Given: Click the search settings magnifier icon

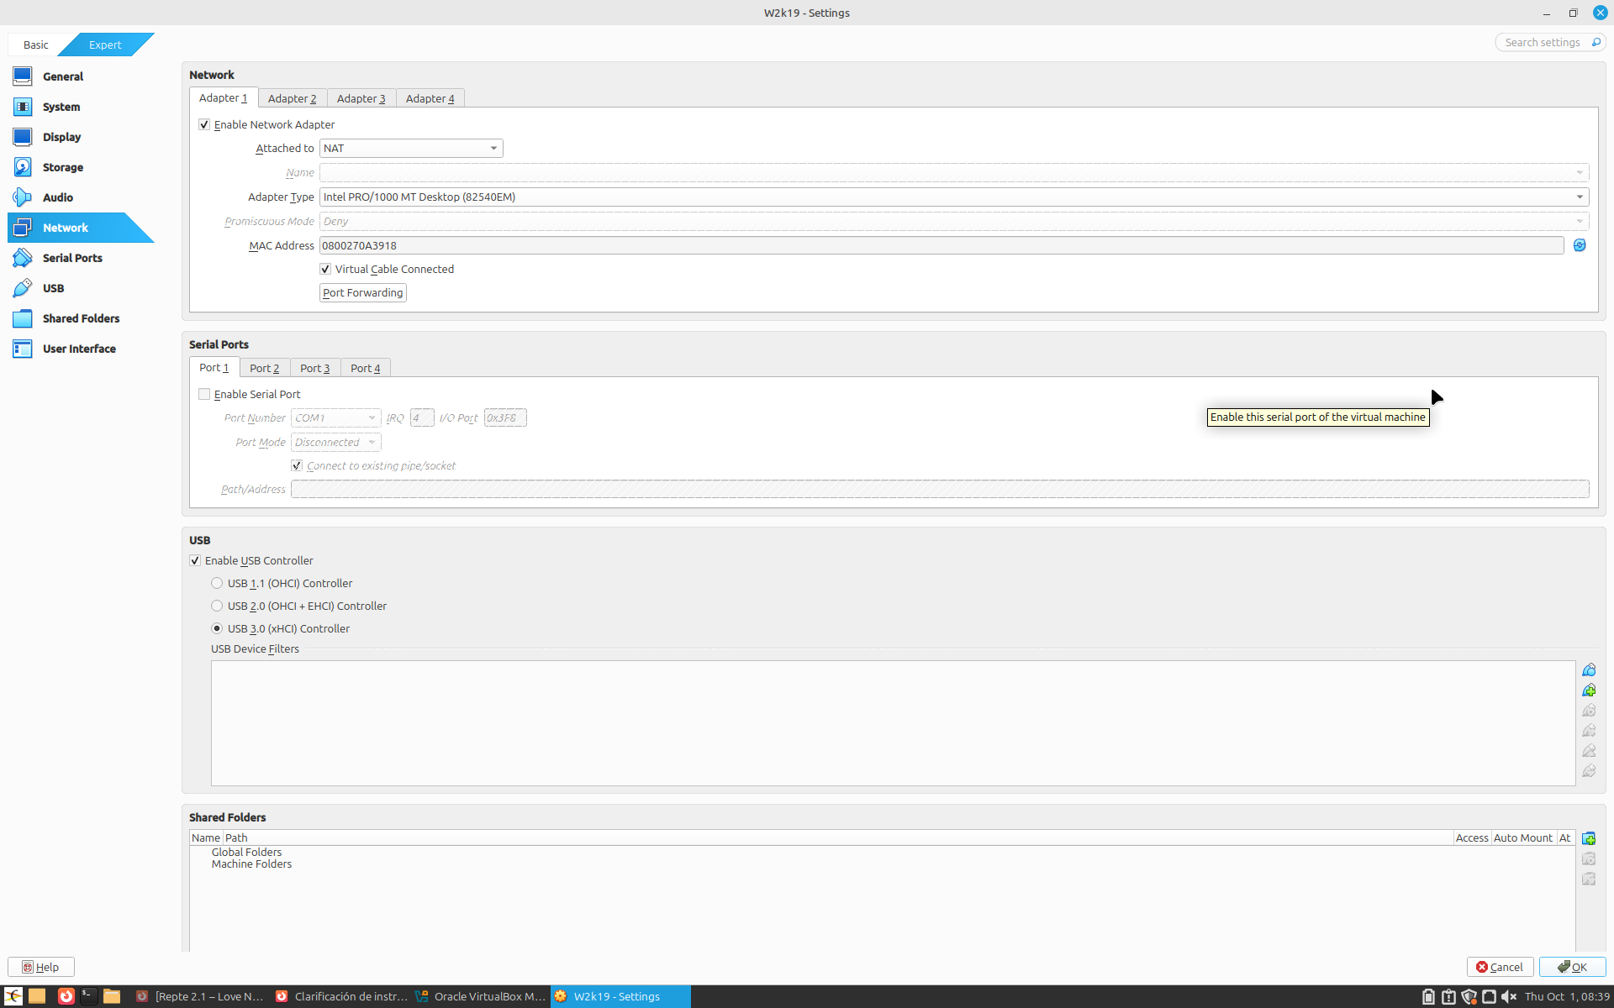Looking at the screenshot, I should point(1596,42).
